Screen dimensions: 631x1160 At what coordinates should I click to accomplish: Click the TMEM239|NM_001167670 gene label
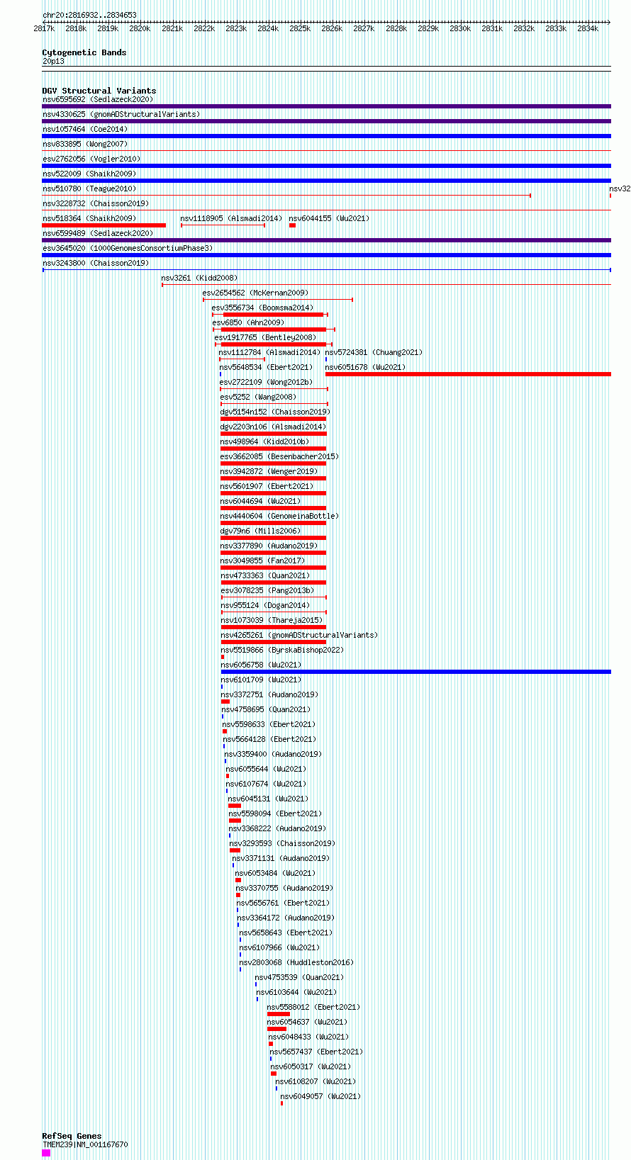pos(85,1144)
